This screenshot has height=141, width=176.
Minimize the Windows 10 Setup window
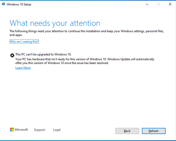(147, 4)
